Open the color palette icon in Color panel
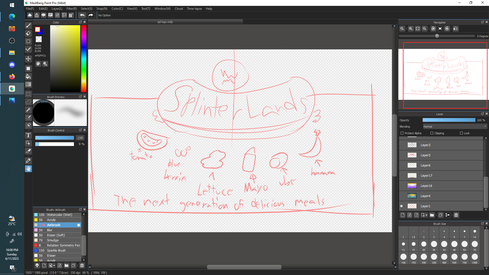 [38, 64]
